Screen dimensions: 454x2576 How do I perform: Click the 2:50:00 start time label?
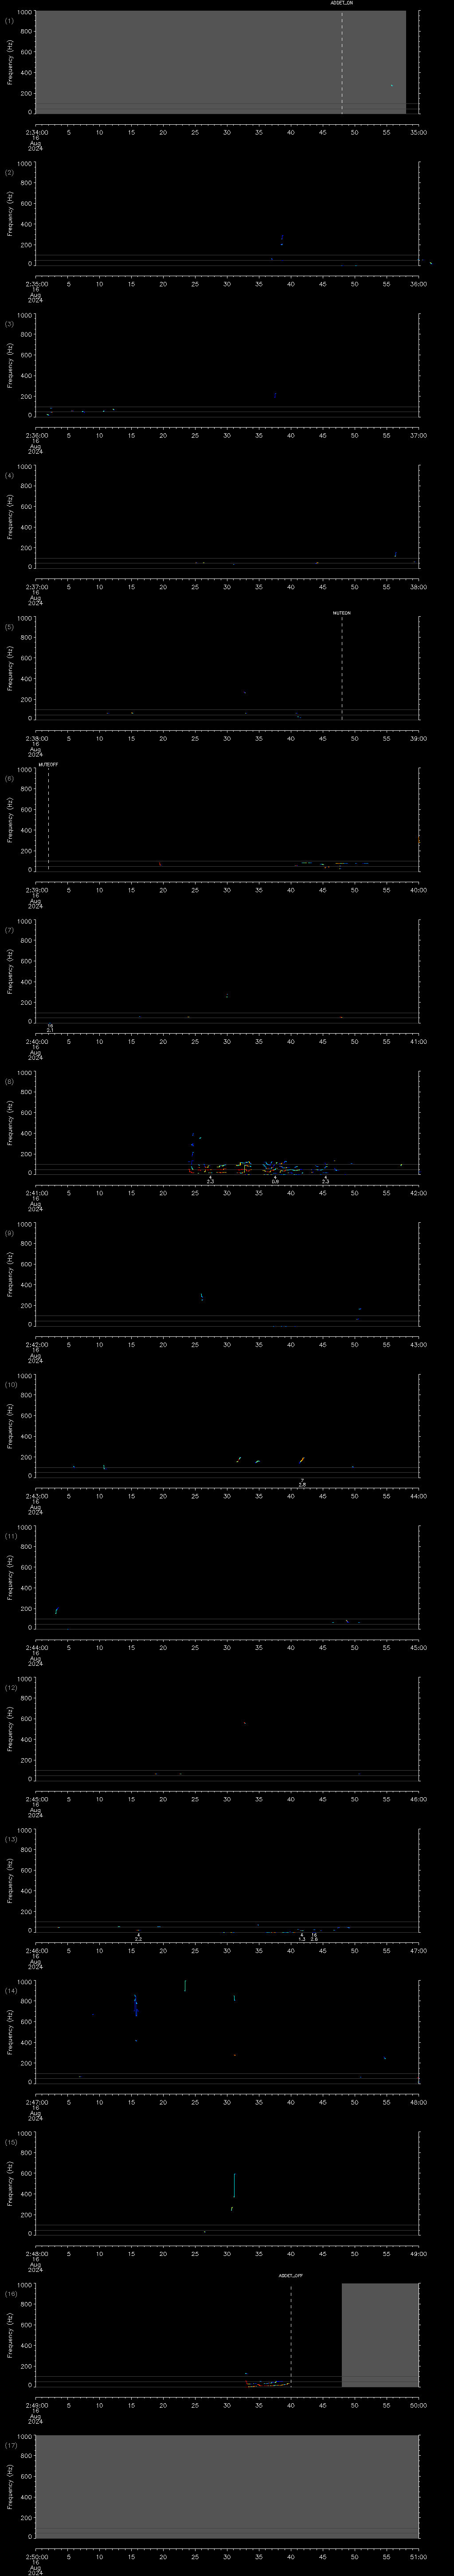pyautogui.click(x=36, y=2558)
